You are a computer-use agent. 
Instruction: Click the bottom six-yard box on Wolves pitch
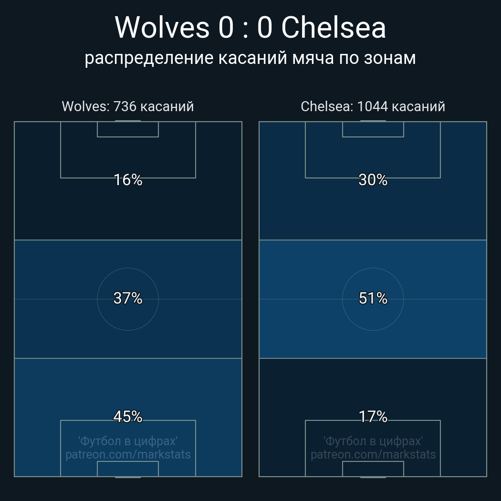(128, 469)
